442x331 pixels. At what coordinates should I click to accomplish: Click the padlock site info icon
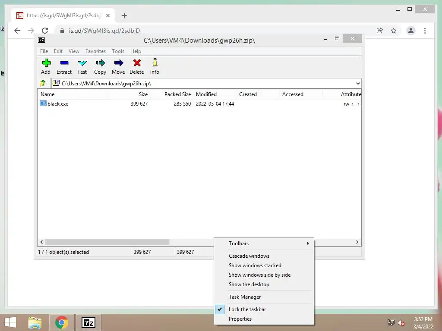click(62, 31)
